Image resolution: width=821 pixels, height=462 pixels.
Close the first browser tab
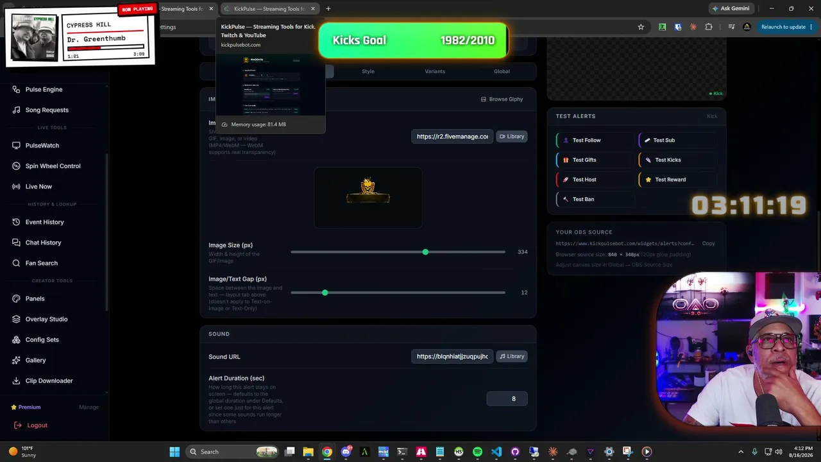(x=211, y=9)
